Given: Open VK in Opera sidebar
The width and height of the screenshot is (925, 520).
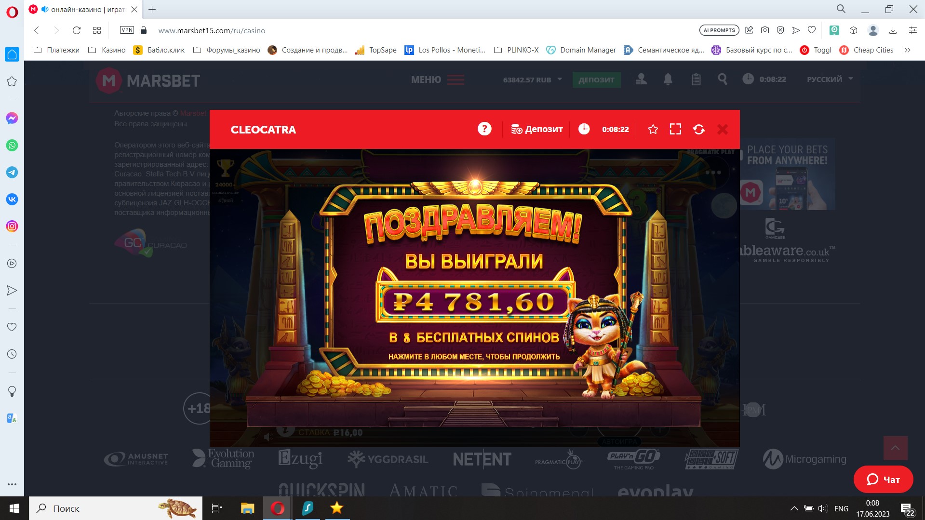Looking at the screenshot, I should click(12, 199).
